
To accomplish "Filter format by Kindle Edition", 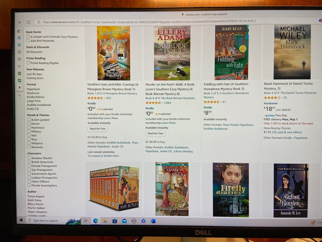I will click(x=36, y=97).
